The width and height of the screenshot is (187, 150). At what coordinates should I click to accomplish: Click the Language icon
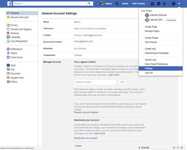(x=8, y=37)
